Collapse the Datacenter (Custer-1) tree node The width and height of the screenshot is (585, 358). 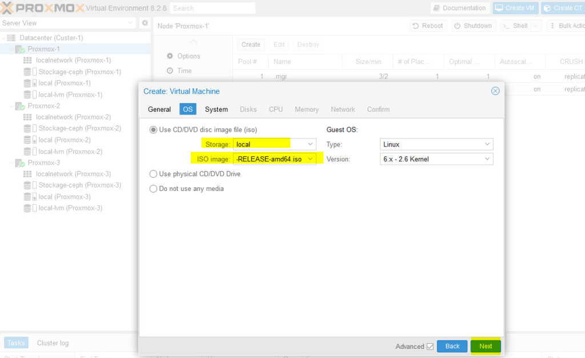coord(4,38)
